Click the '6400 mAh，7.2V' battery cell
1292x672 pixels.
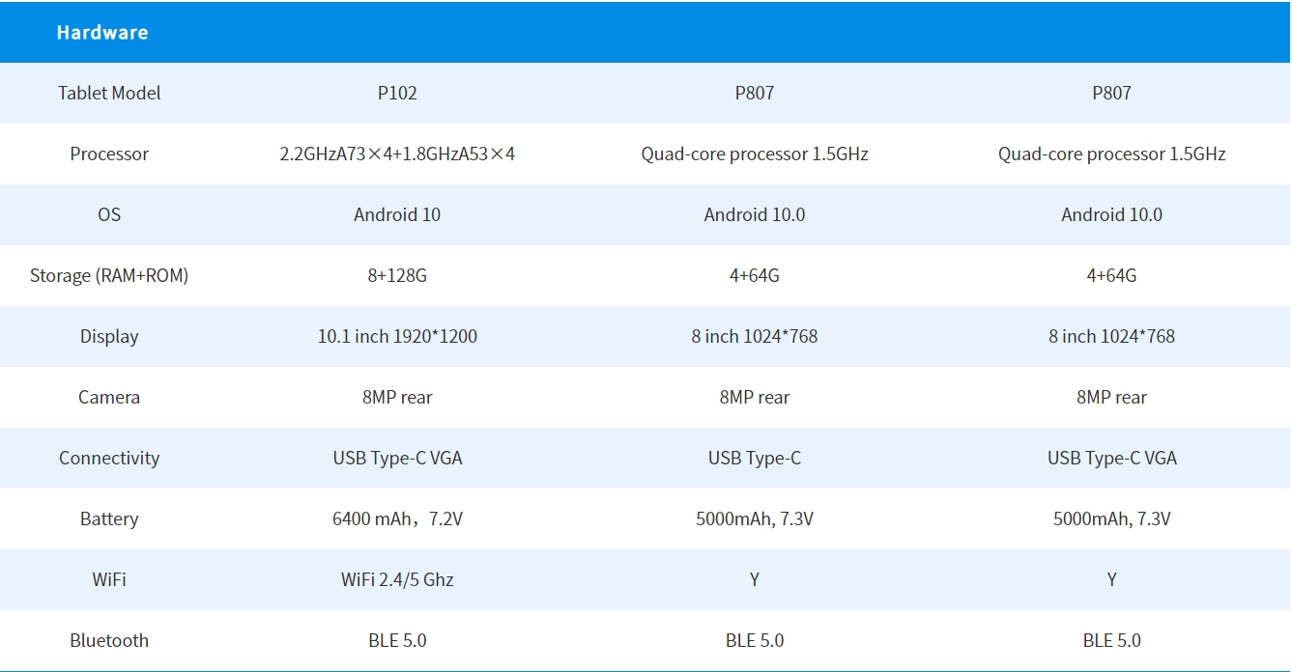[397, 518]
